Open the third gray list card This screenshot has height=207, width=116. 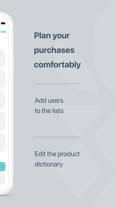tap(2, 100)
